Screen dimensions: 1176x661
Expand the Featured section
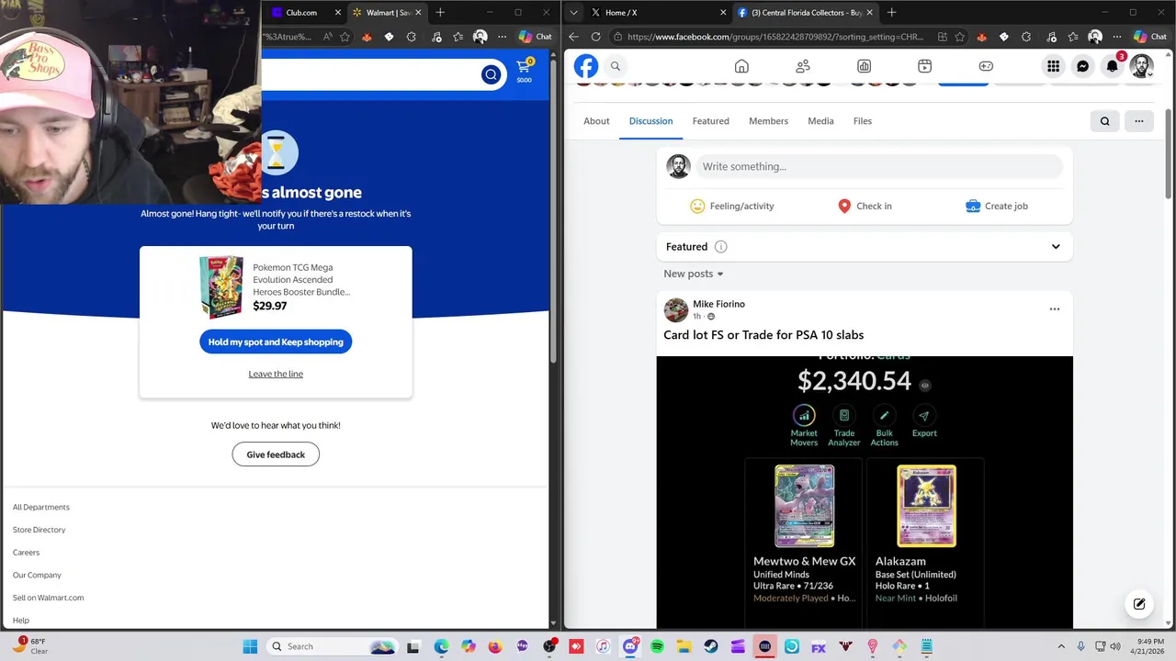[x=1056, y=246]
